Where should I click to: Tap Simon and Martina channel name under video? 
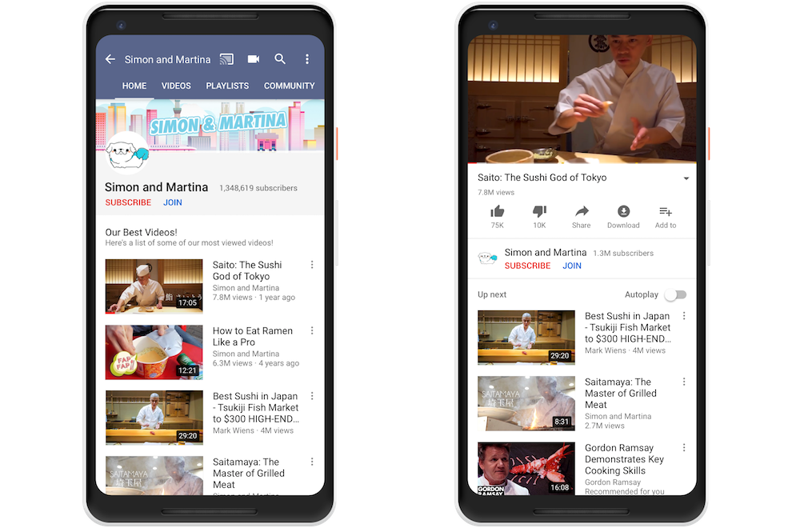point(546,252)
